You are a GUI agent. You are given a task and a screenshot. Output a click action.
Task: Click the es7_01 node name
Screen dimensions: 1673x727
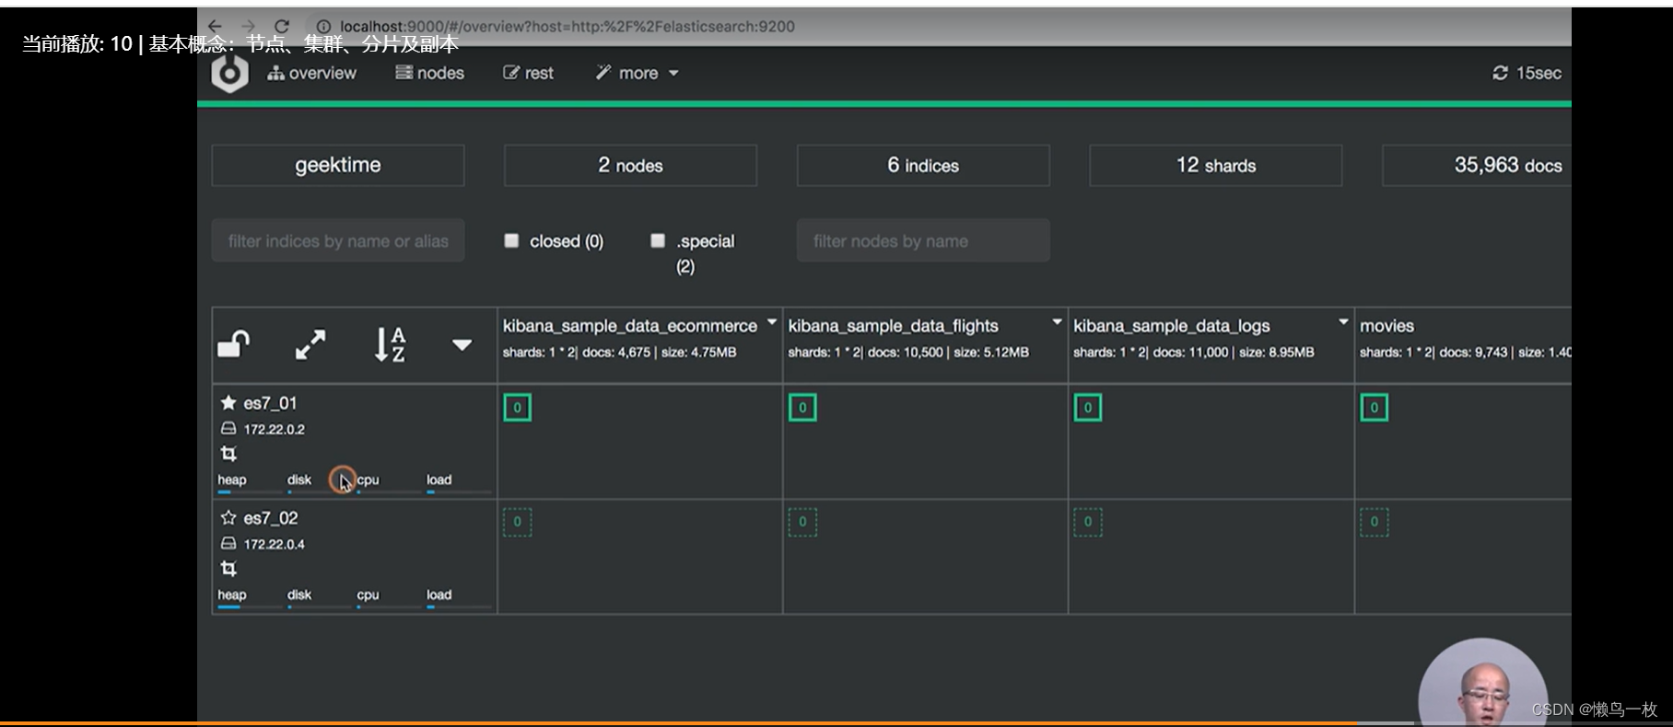[270, 404]
